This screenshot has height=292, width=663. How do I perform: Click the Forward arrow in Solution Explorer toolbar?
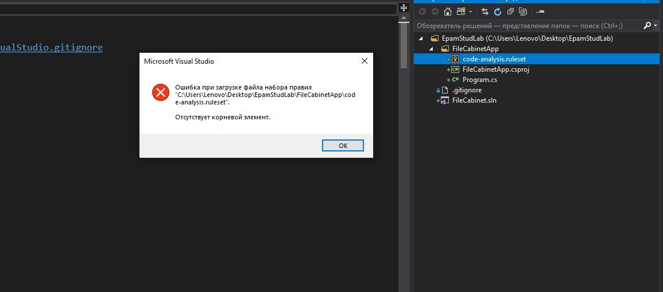435,12
